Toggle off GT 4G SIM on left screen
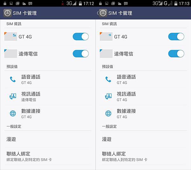191x170 pixels. 81,37
